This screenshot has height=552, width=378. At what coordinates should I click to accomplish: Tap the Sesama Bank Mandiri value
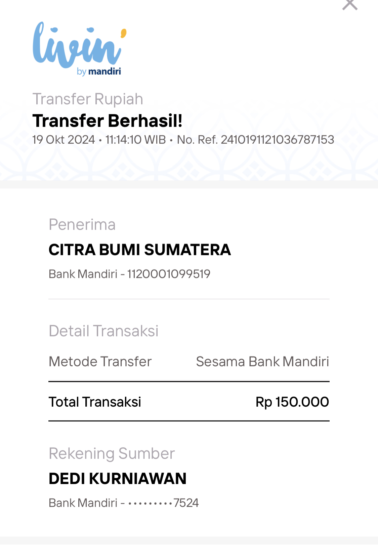262,362
